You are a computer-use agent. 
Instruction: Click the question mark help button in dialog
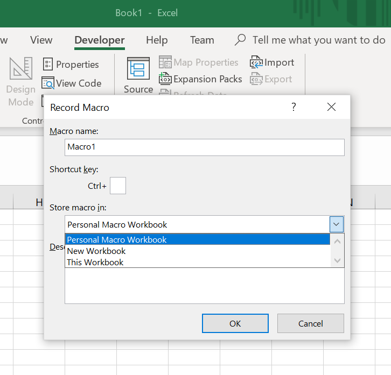coord(294,107)
